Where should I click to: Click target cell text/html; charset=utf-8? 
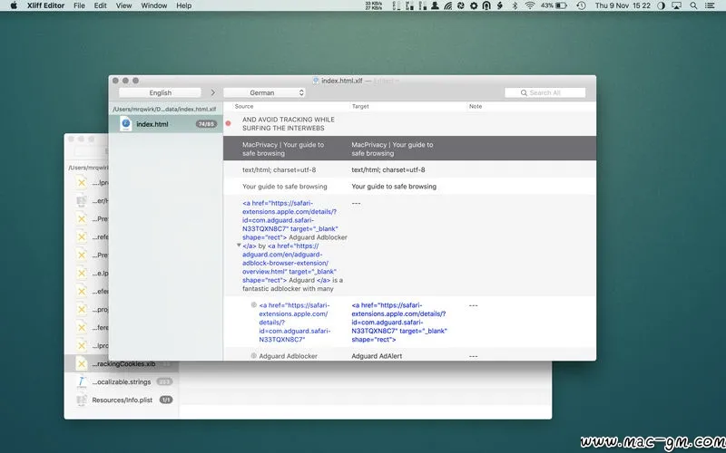tap(388, 169)
